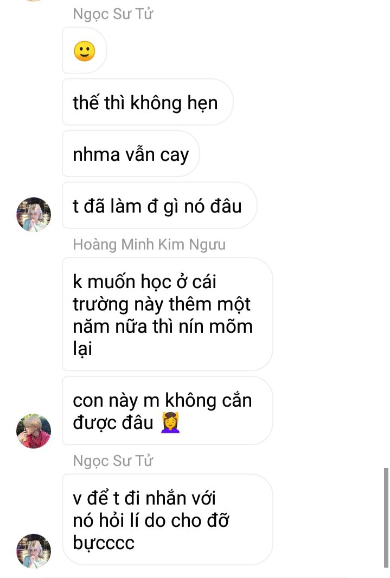
Task: Select message starting 'v để t đi nhắn'
Action: click(167, 520)
